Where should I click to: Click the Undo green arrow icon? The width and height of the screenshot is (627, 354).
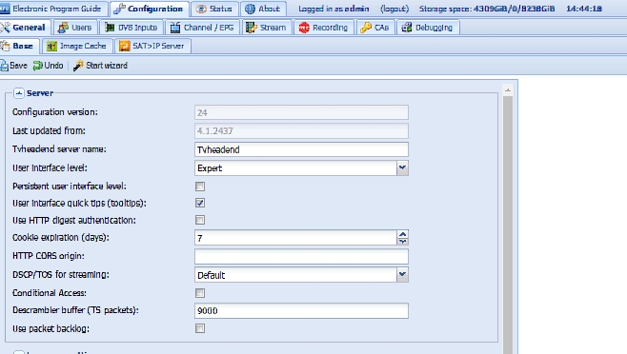pyautogui.click(x=37, y=66)
